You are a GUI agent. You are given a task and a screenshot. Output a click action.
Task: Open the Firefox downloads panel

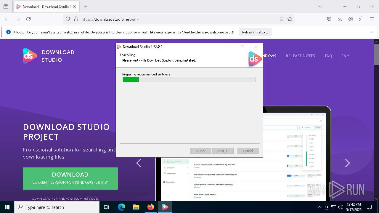(x=340, y=19)
